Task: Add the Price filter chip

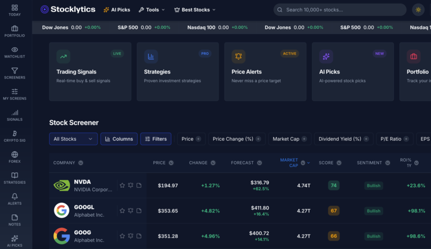Action: click(x=191, y=139)
